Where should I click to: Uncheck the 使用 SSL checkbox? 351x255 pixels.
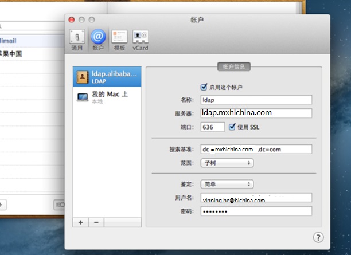pyautogui.click(x=232, y=127)
